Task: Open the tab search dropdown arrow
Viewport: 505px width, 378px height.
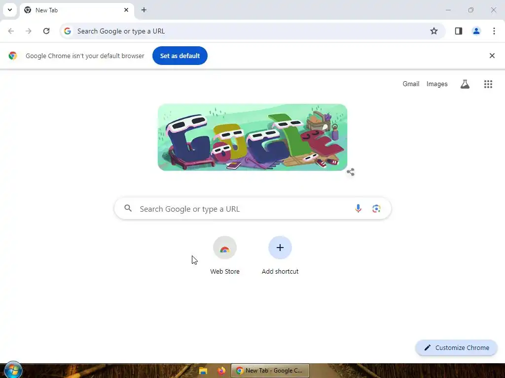Action: (10, 10)
